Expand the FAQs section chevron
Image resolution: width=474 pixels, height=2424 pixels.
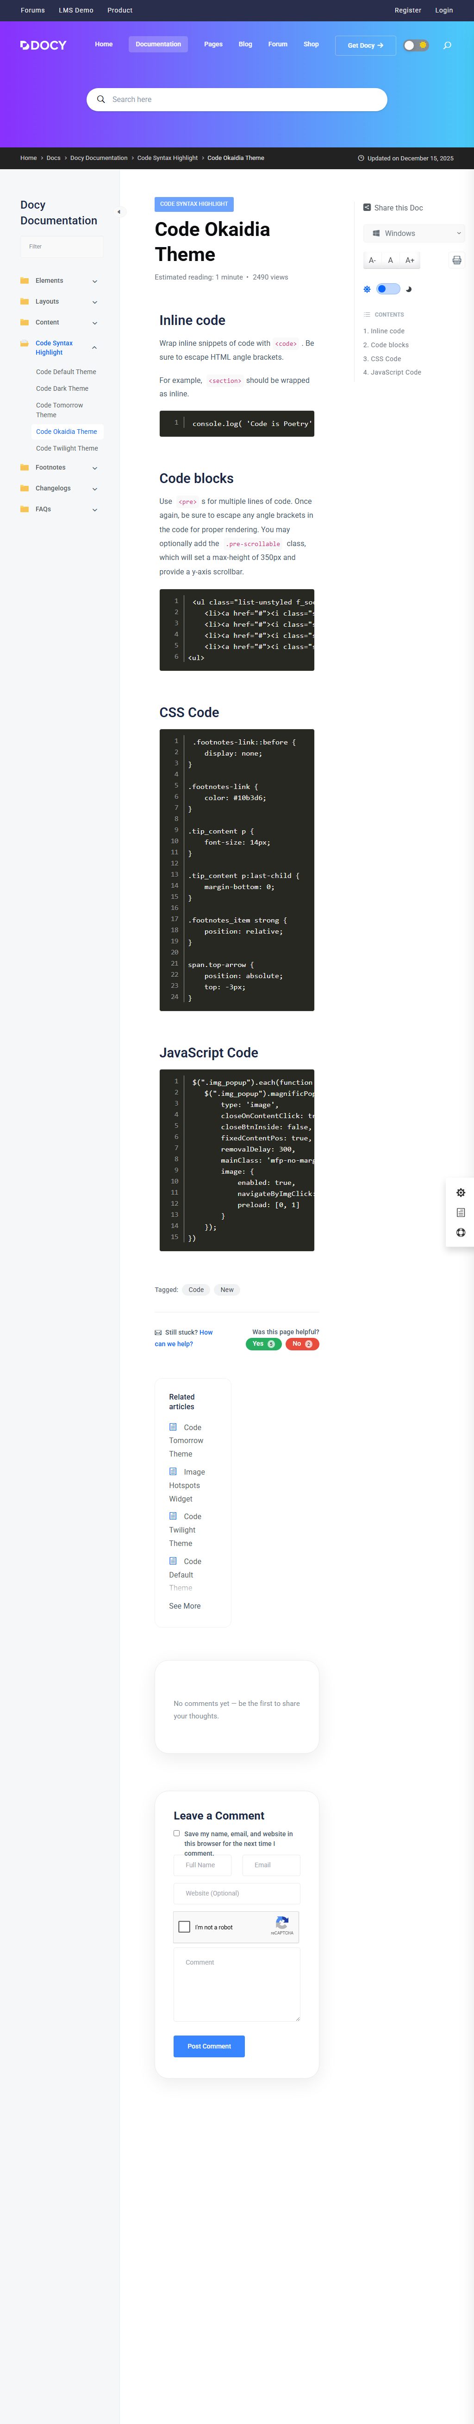click(x=95, y=510)
